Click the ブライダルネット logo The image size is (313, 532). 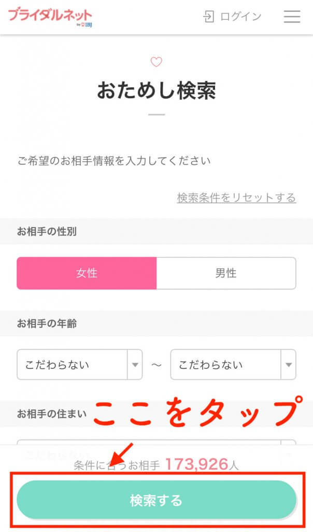[x=50, y=16]
